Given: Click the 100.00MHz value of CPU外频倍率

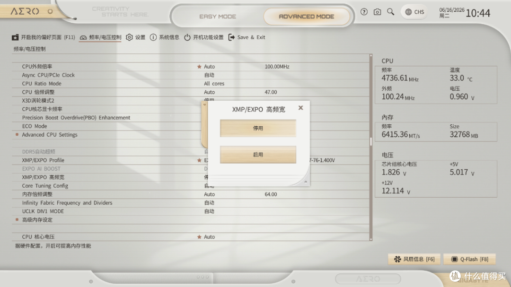Looking at the screenshot, I should pos(277,67).
